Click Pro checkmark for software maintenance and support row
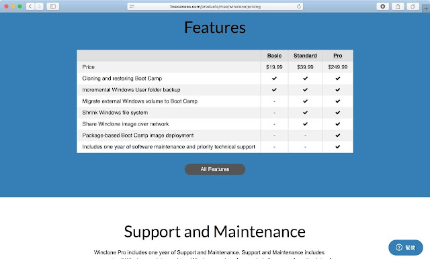The width and height of the screenshot is (430, 259). coord(337,147)
